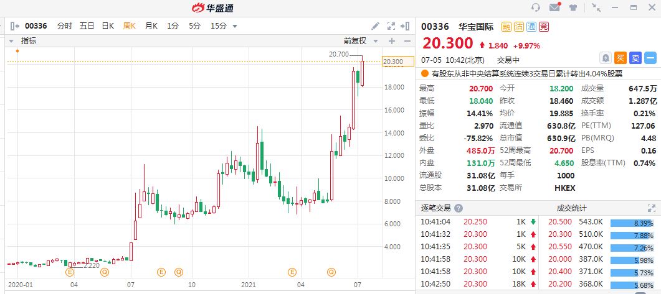Click 52周最高 value 20.700

pos(561,150)
